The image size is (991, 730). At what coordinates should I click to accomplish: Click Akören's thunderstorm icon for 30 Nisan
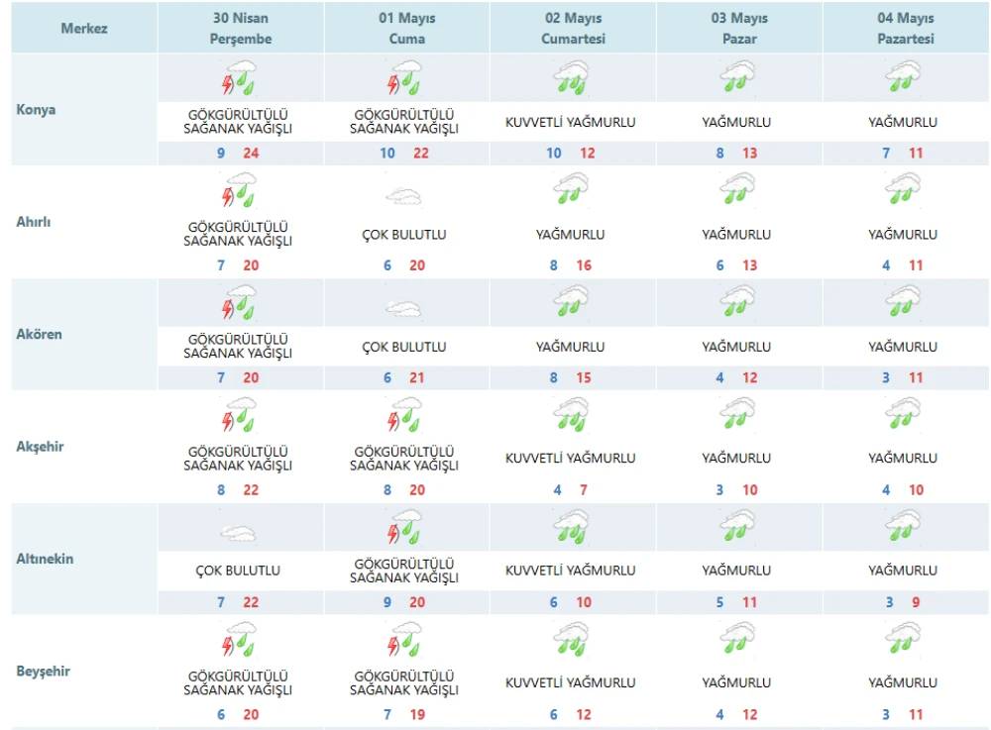(239, 302)
